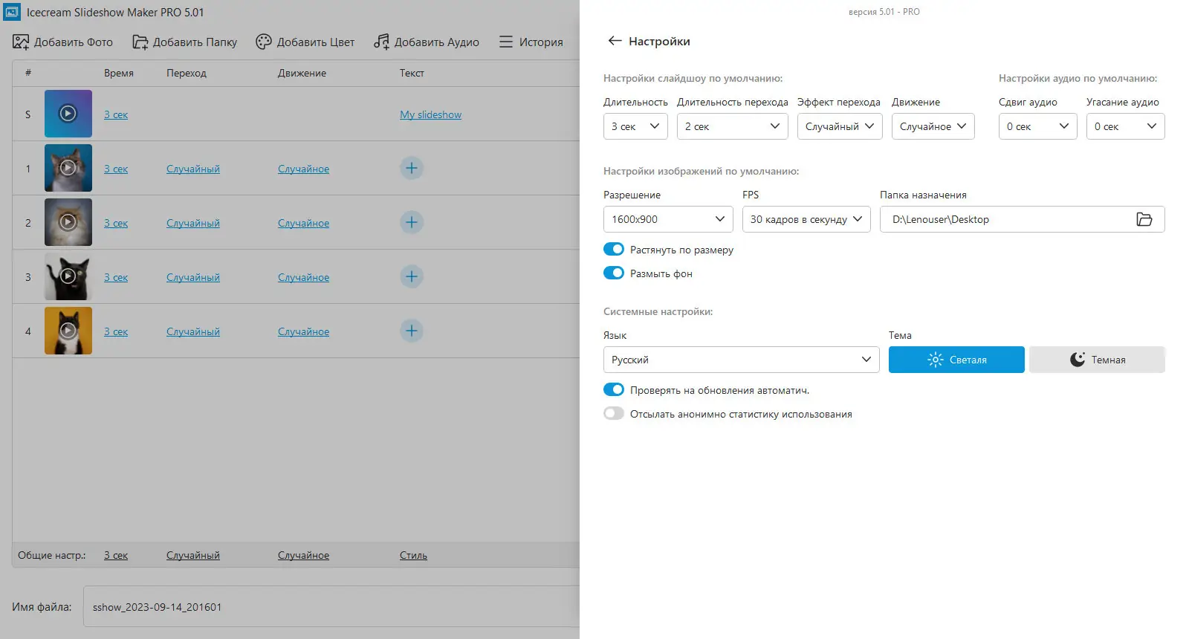Click the Добавить Фото toolbar button
The width and height of the screenshot is (1189, 639).
pos(63,42)
